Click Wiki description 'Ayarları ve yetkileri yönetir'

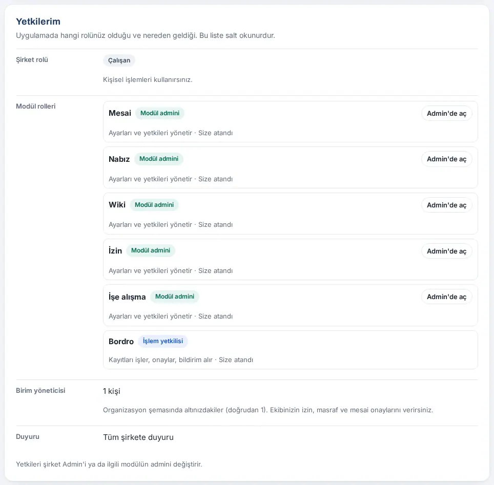coord(150,224)
